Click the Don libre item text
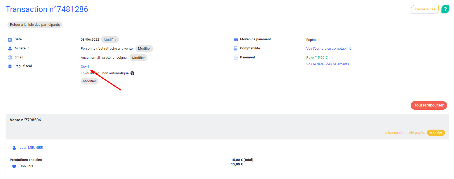 coord(27,166)
